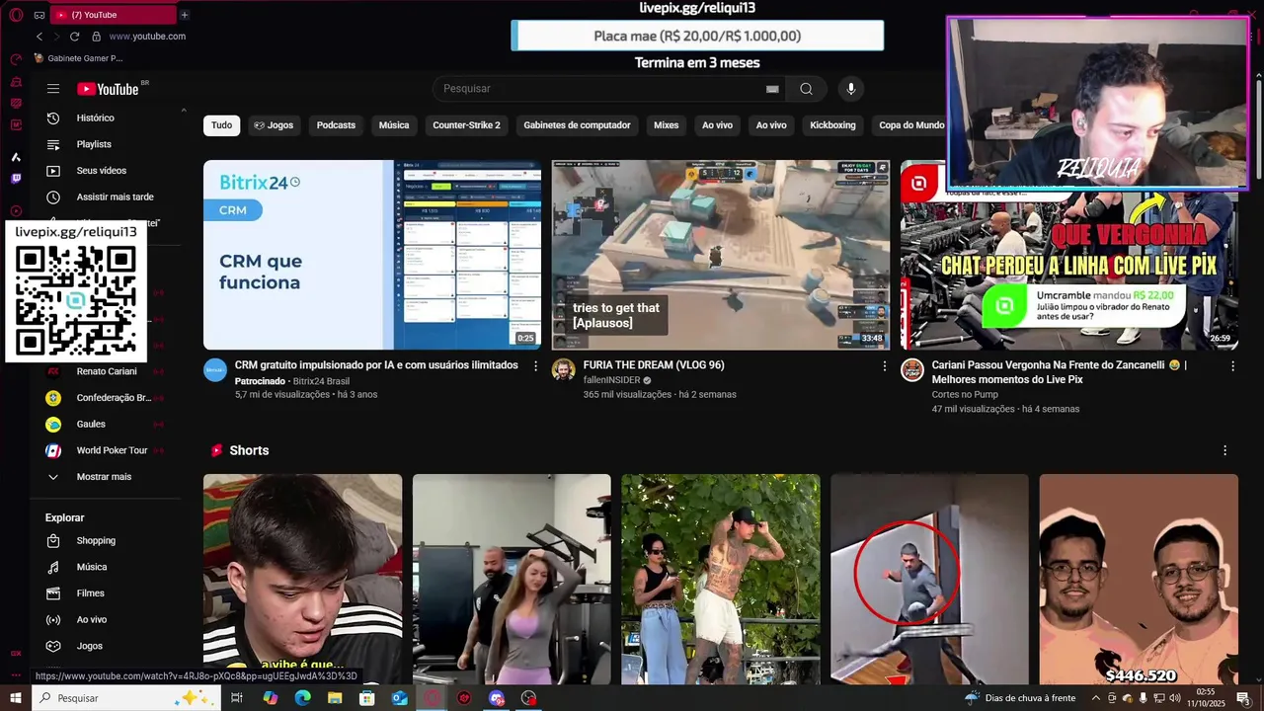
Task: Open the fallenINSIDER channel link
Action: click(611, 380)
